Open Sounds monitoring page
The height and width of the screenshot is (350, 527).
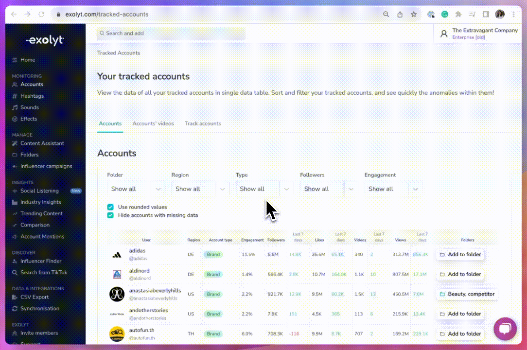pyautogui.click(x=29, y=107)
